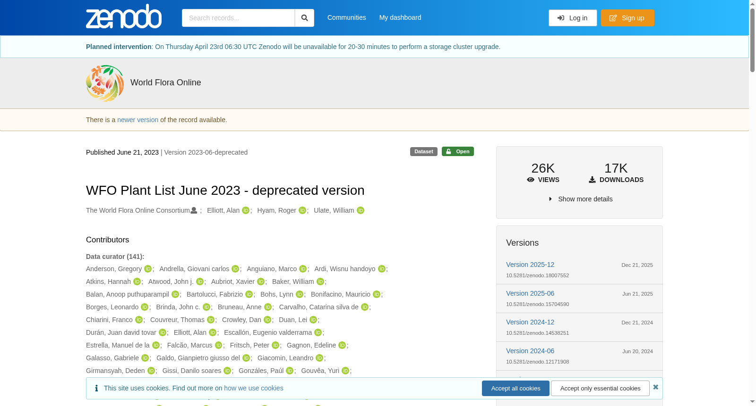Accept only essential cookies
The height and width of the screenshot is (406, 756).
point(600,389)
